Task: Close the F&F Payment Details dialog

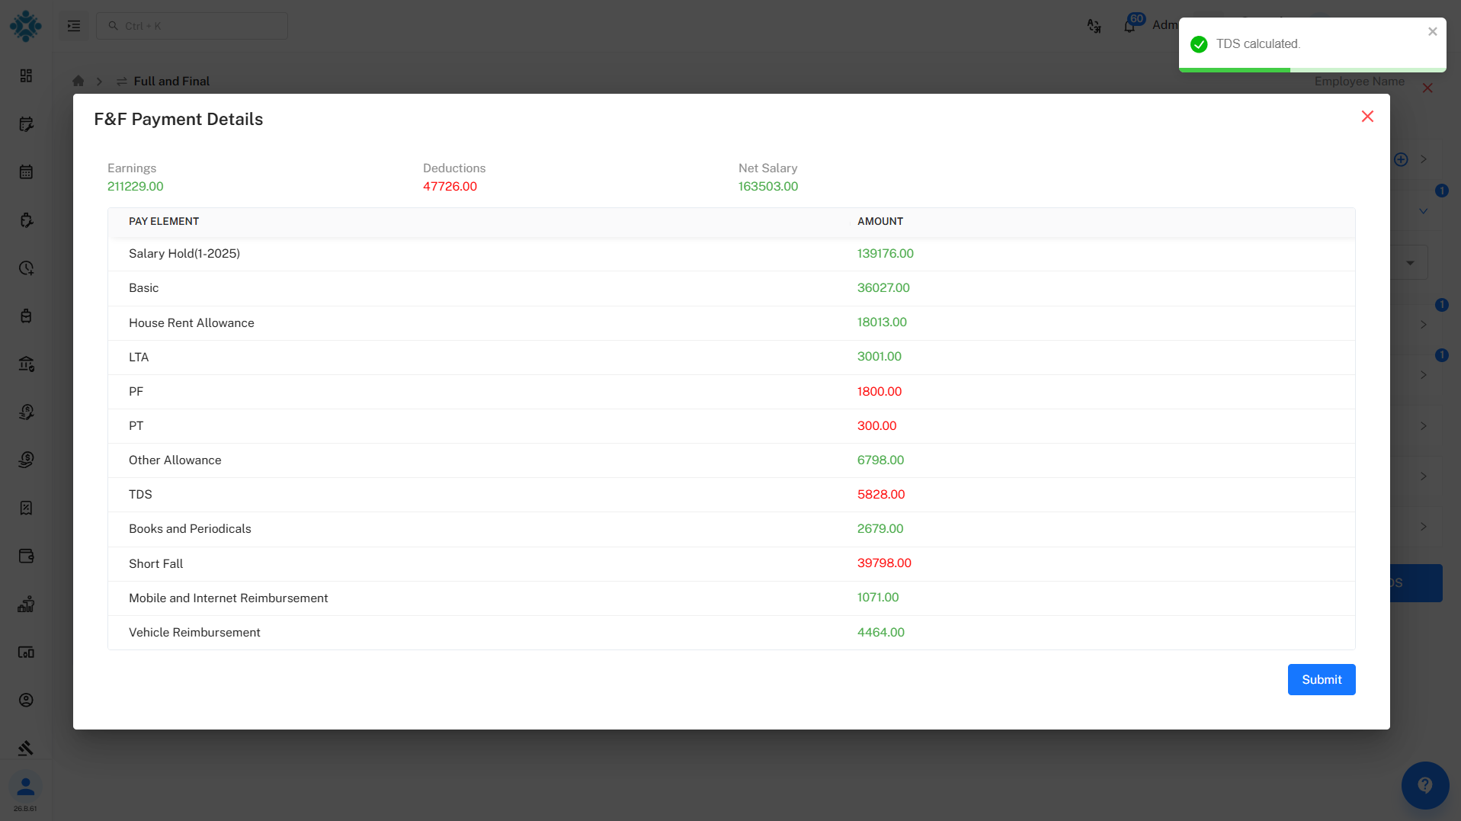Action: (1367, 116)
